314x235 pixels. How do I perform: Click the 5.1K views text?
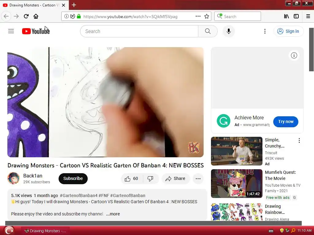(x=21, y=196)
